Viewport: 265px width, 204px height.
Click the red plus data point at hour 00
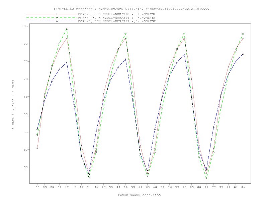click(x=37, y=148)
